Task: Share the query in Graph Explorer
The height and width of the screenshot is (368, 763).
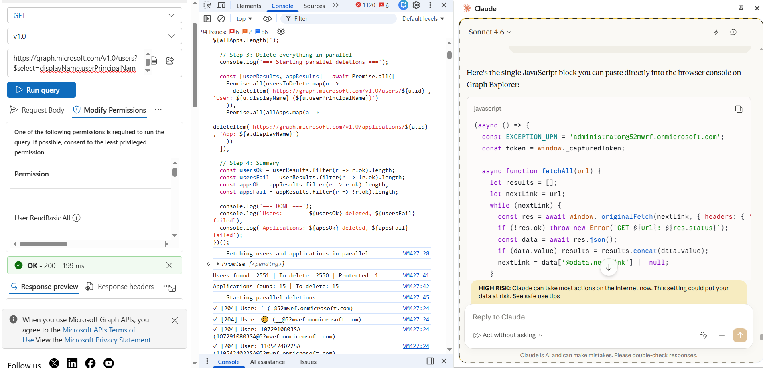Action: click(170, 61)
